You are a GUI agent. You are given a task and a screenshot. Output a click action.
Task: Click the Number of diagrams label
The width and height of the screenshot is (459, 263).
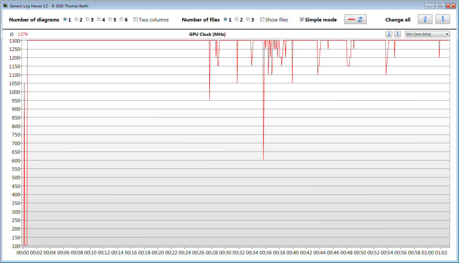click(34, 20)
